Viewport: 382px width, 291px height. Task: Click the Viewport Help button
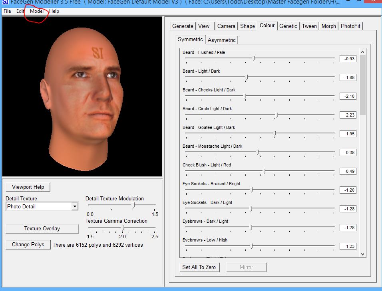[x=28, y=187]
